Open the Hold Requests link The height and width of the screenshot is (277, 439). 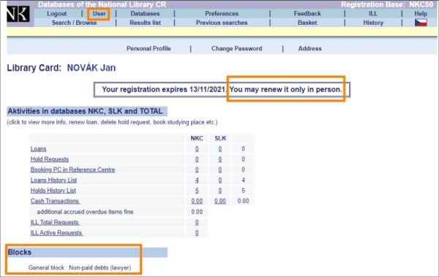point(50,159)
